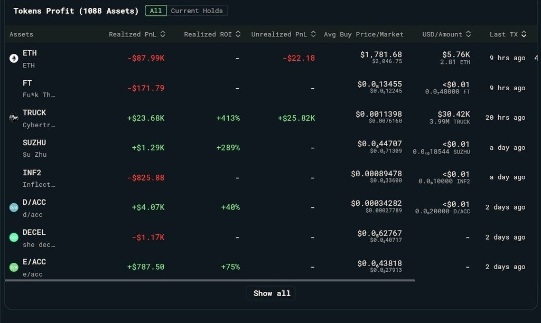Click the ETH token logo icon
541x323 pixels.
[14, 58]
